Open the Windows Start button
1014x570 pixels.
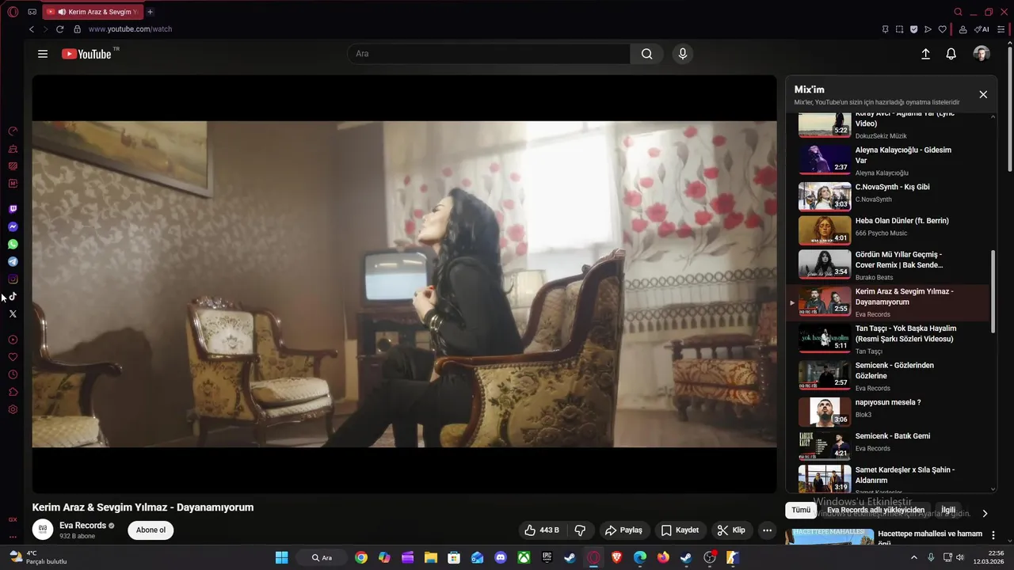pyautogui.click(x=281, y=557)
